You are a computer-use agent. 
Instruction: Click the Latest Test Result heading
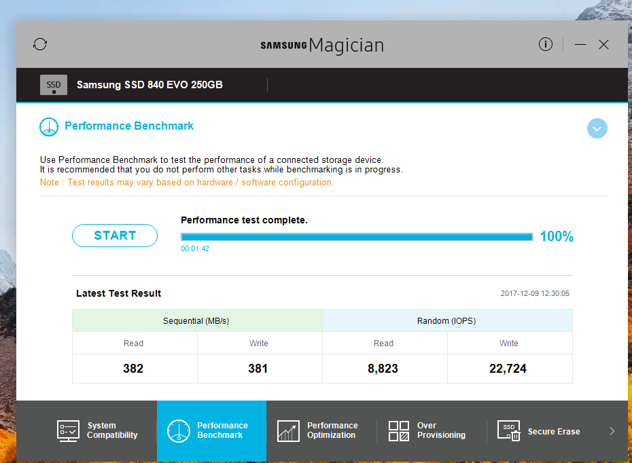118,293
